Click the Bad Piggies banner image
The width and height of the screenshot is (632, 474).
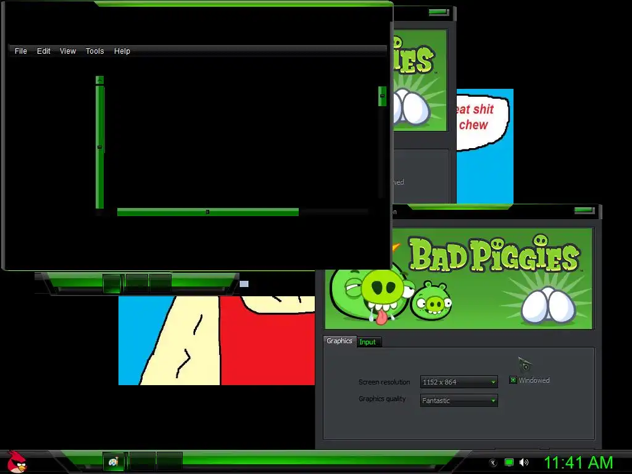point(459,278)
